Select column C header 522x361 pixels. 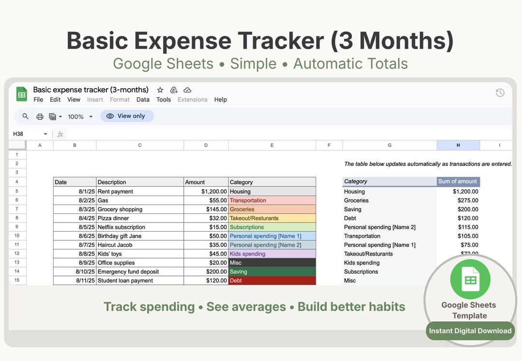[140, 145]
